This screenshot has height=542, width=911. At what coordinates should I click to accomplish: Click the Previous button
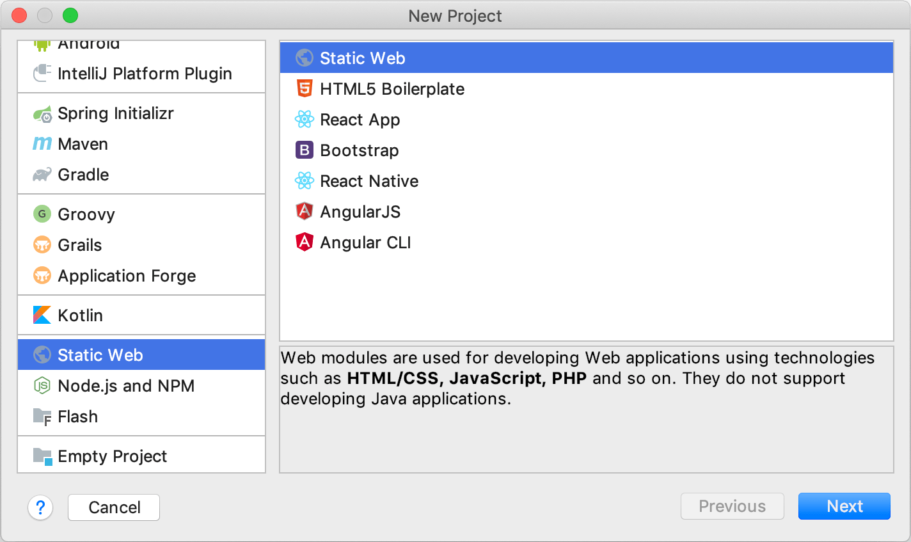733,506
